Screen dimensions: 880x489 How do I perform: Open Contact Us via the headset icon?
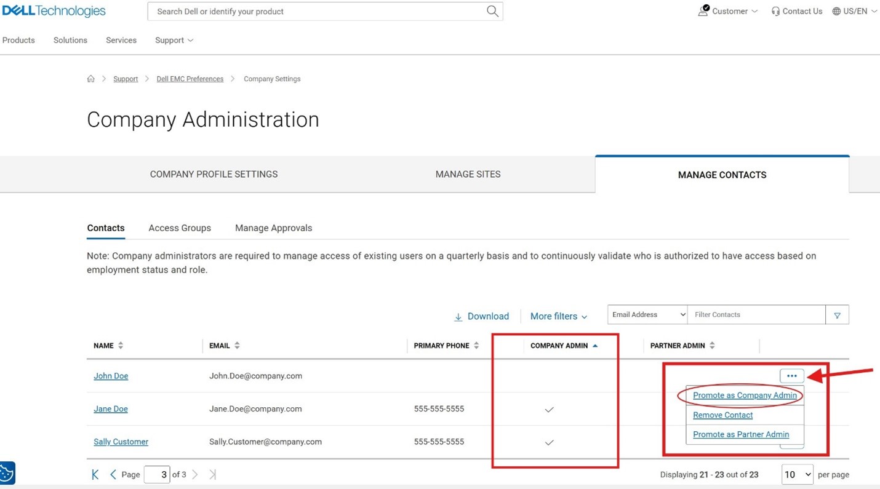[776, 11]
